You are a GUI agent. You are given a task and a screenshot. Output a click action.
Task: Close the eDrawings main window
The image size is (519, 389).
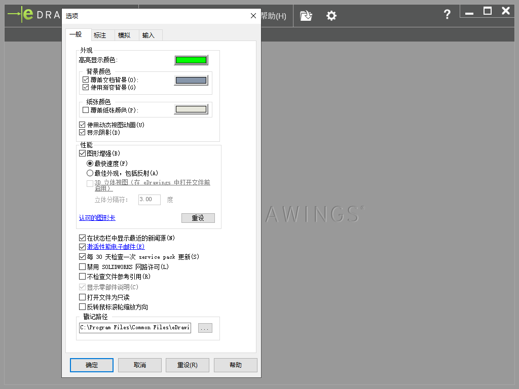coord(506,11)
